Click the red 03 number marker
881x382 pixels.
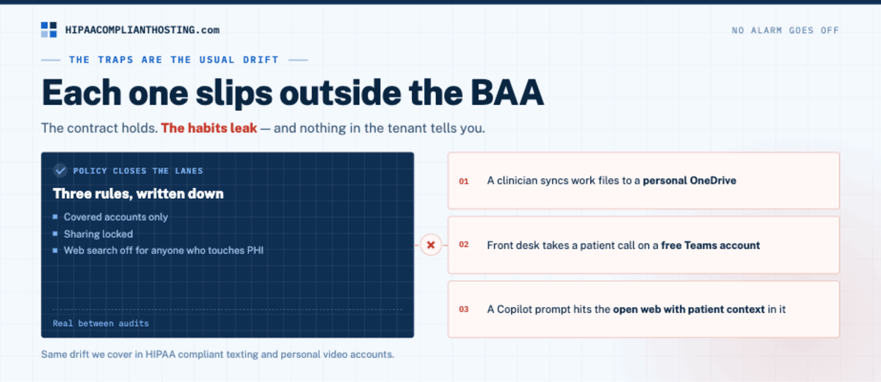point(464,309)
